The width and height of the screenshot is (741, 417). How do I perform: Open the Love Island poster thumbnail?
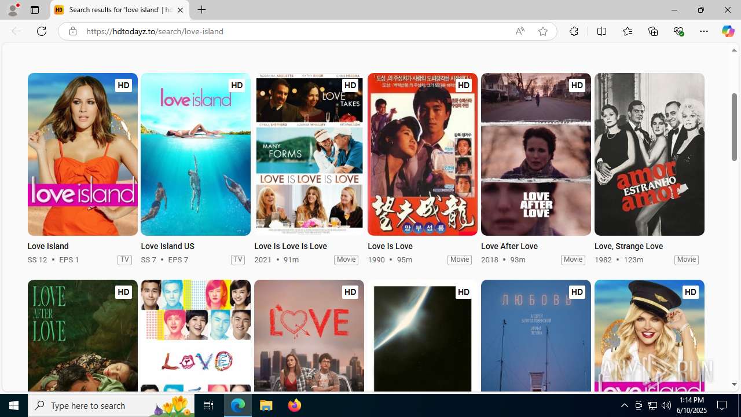point(82,154)
